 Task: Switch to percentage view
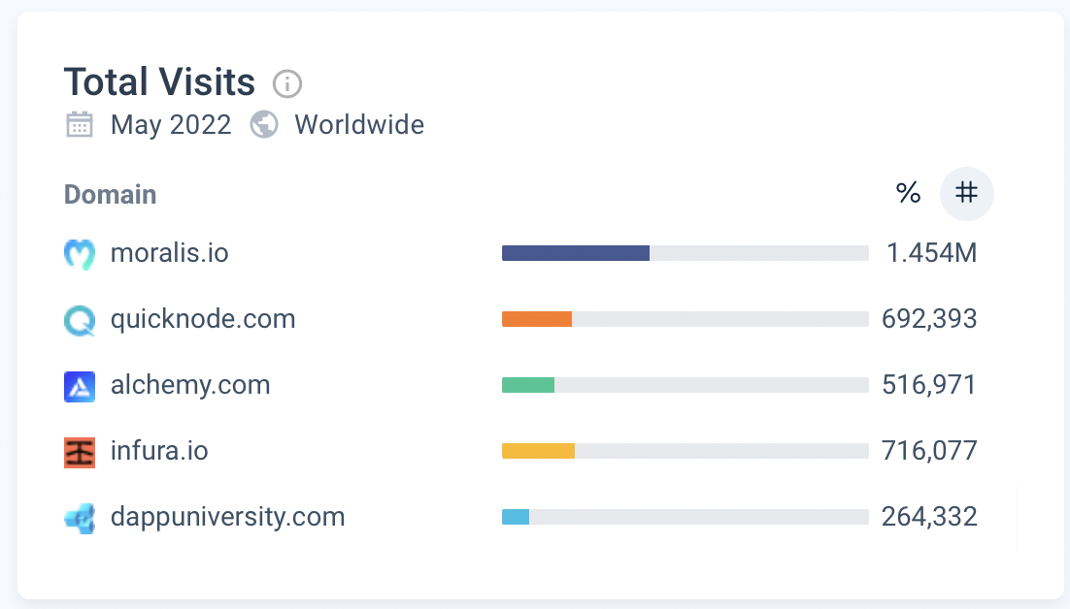pos(908,194)
